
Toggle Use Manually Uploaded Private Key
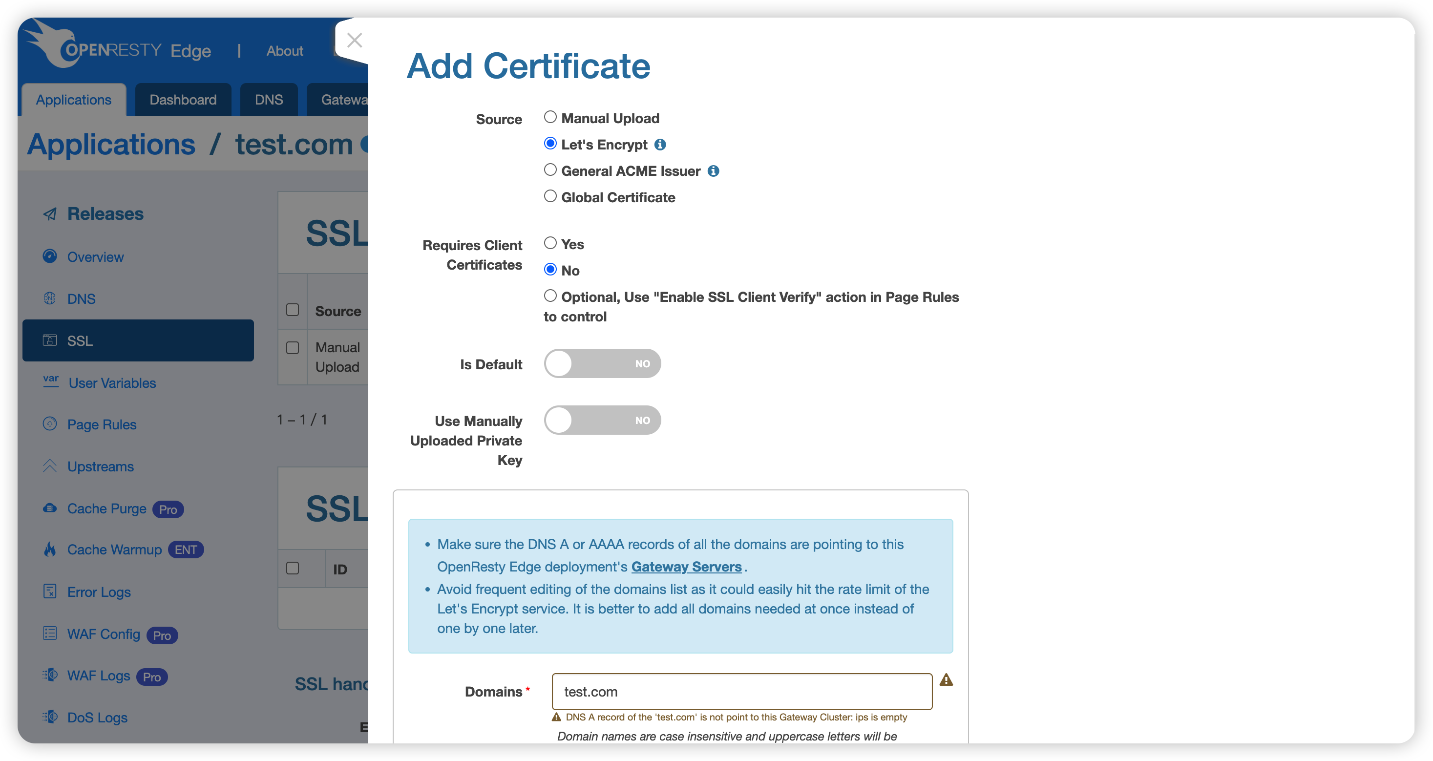602,421
